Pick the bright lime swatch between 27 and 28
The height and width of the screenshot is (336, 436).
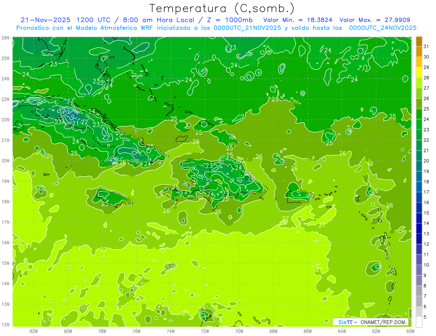coord(419,83)
